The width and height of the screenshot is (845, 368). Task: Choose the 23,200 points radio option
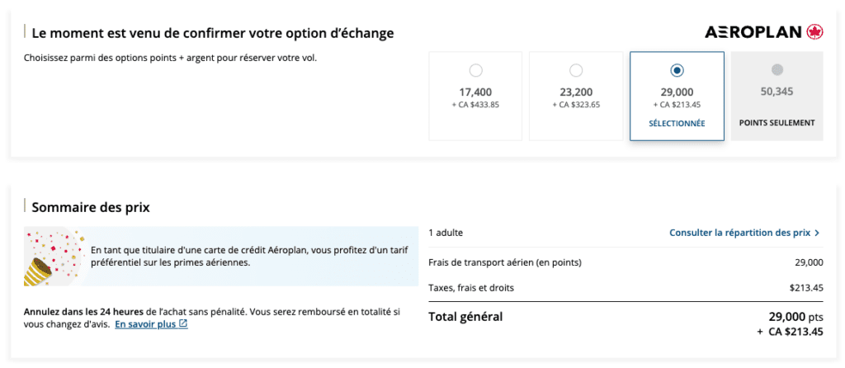(576, 71)
